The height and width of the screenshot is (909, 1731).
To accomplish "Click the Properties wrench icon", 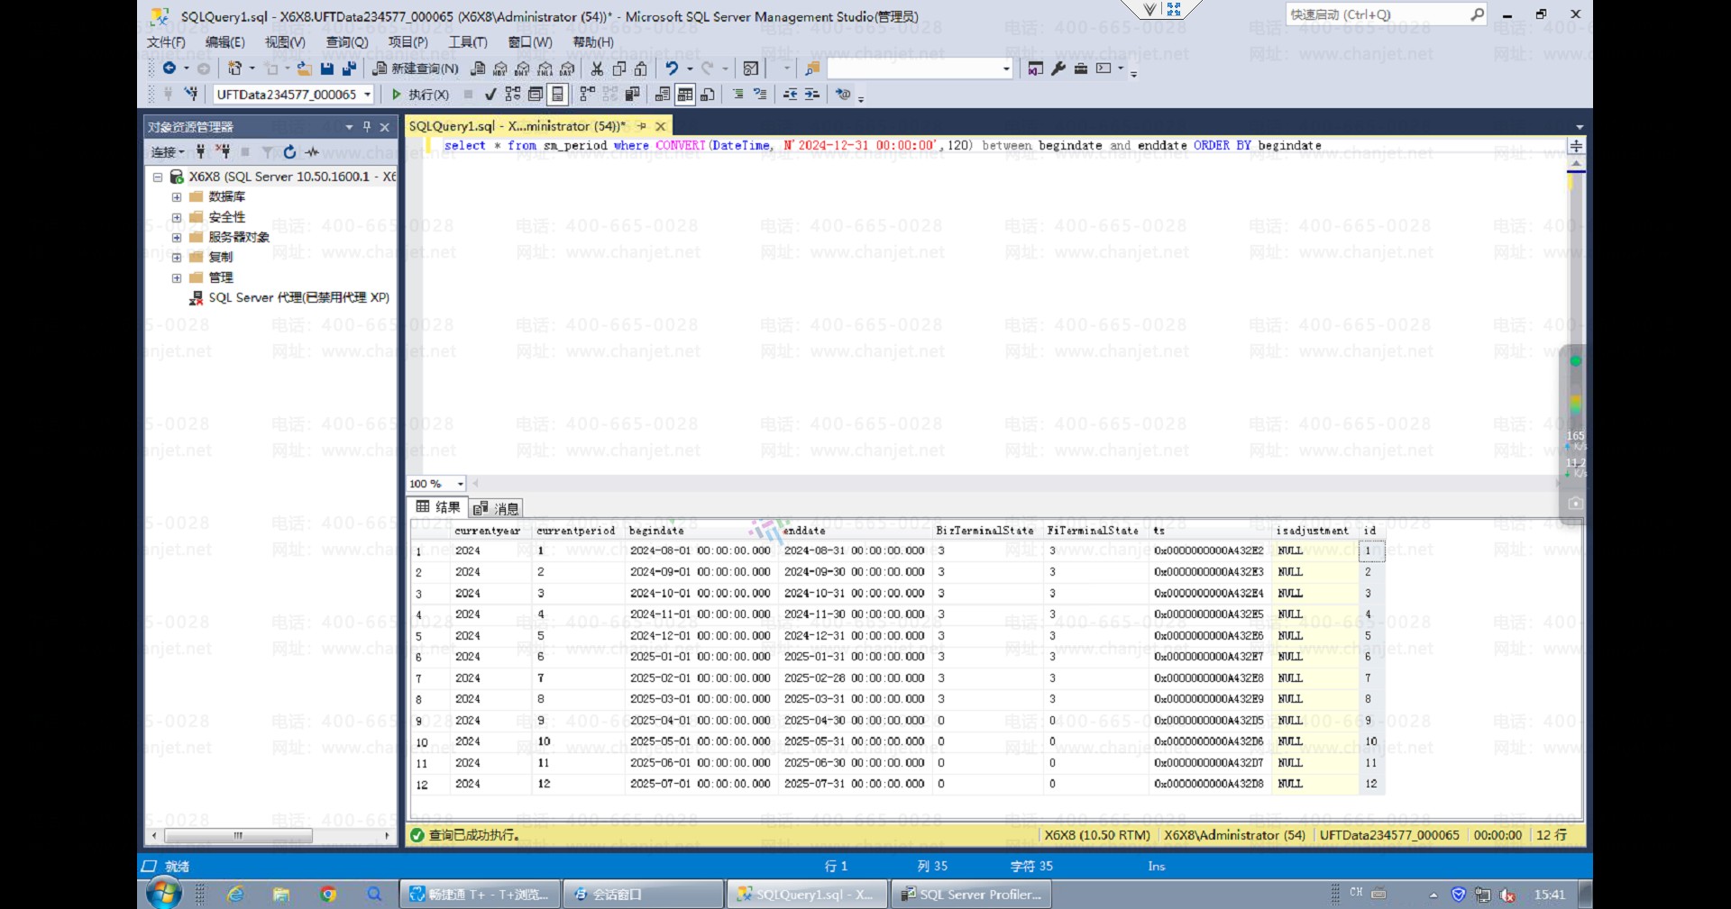I will coord(1058,68).
